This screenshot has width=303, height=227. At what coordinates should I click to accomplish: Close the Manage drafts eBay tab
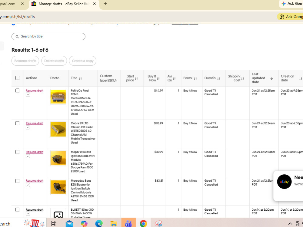pos(95,4)
